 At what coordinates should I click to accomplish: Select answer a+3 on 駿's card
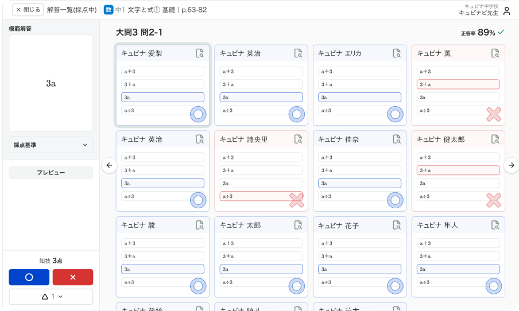click(162, 243)
